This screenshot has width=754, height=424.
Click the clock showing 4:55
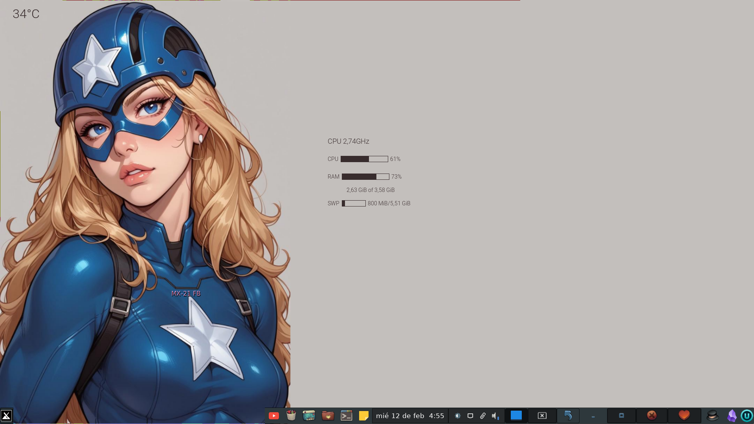[437, 416]
